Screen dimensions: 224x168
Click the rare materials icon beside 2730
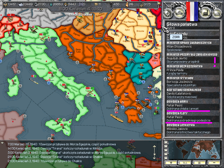coord(36,4)
